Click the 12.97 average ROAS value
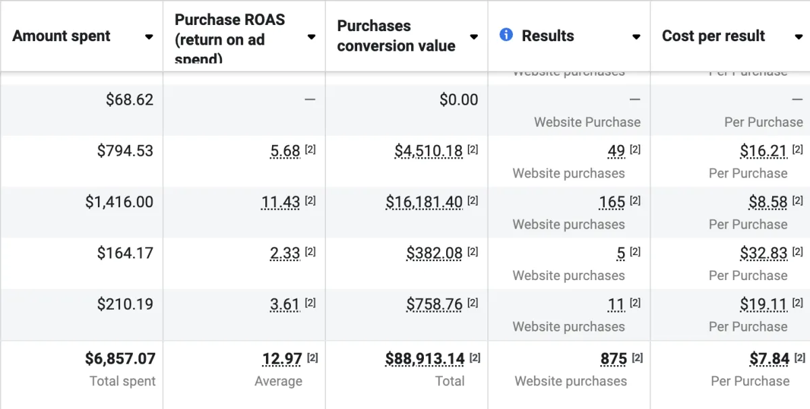Viewport: 810px width, 409px height. [282, 359]
